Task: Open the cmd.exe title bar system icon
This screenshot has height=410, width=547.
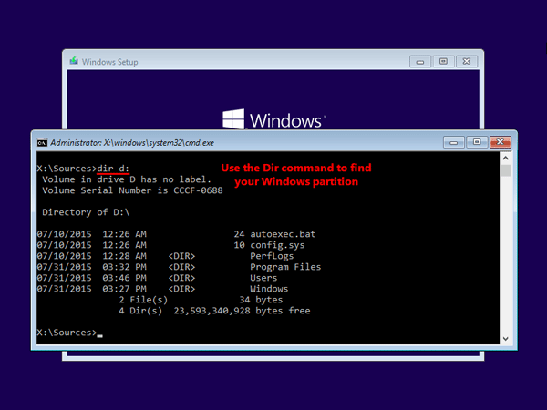Action: pyautogui.click(x=42, y=142)
